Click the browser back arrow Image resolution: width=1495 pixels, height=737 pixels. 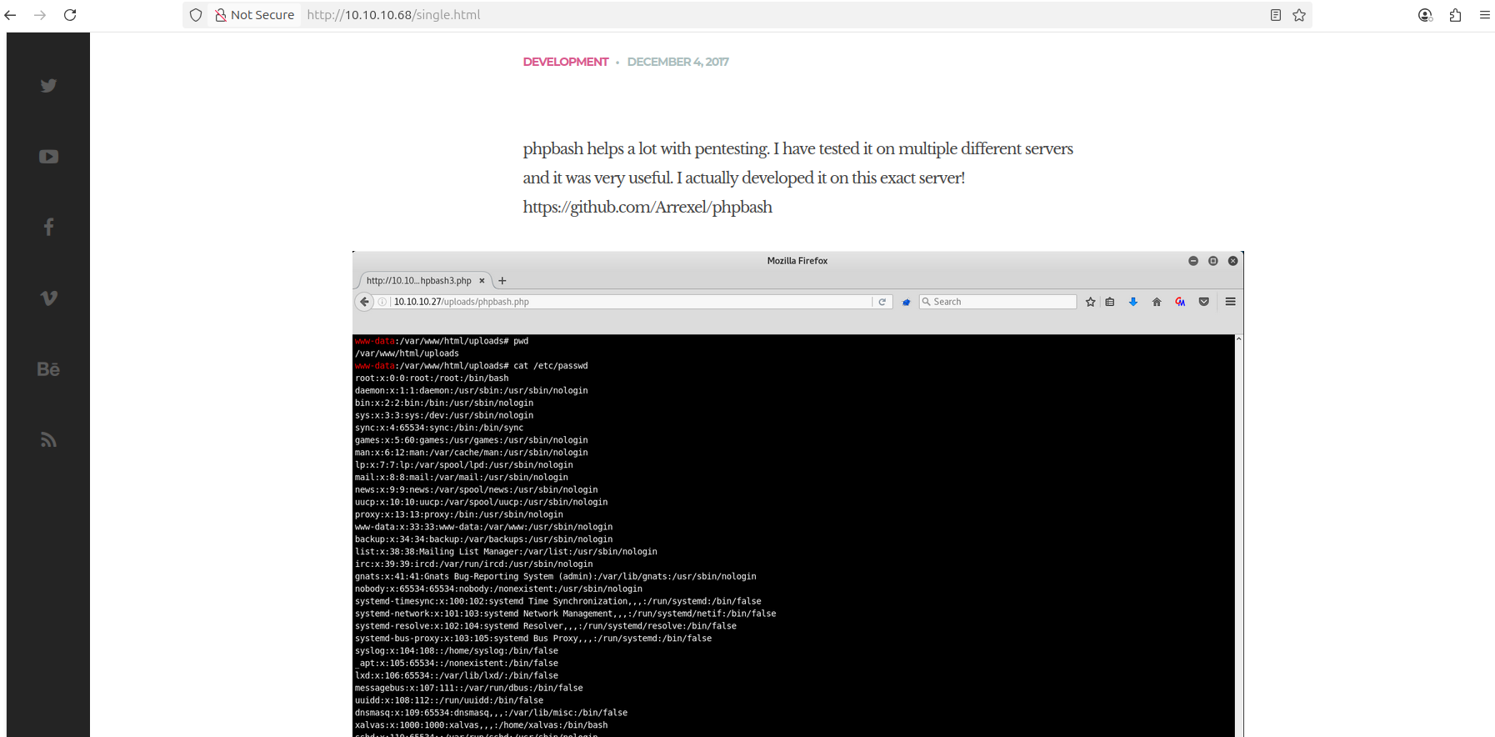pyautogui.click(x=11, y=15)
